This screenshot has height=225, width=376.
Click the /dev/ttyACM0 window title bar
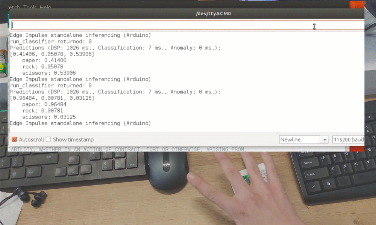(187, 13)
